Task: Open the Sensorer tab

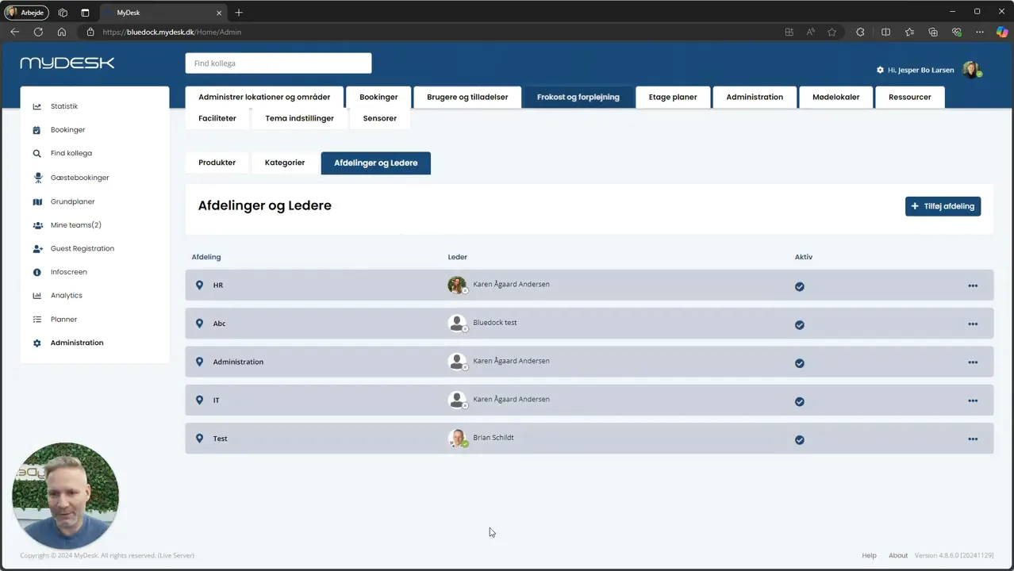Action: [x=380, y=118]
